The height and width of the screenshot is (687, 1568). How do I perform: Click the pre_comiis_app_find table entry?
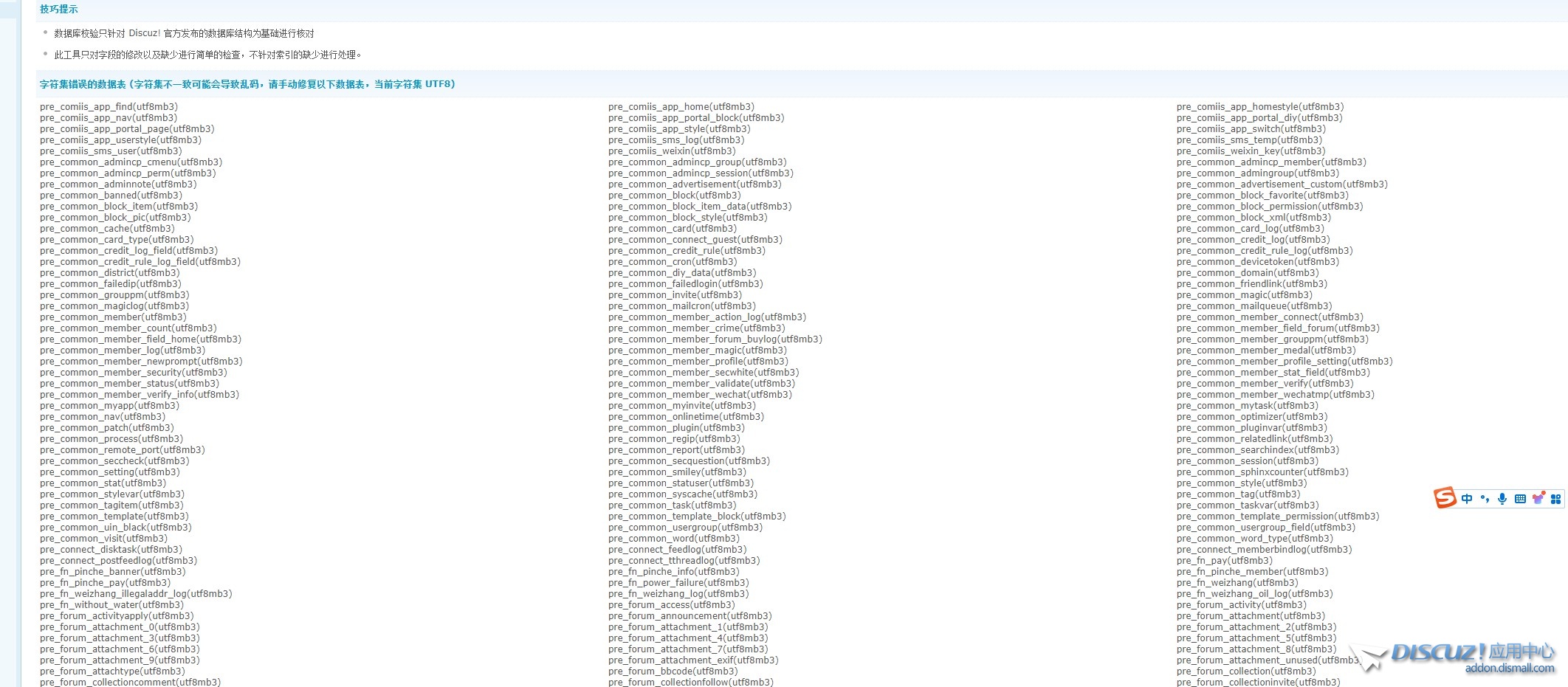pos(109,107)
